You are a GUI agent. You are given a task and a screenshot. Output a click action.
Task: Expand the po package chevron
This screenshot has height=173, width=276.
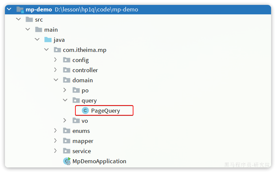tap(65, 90)
